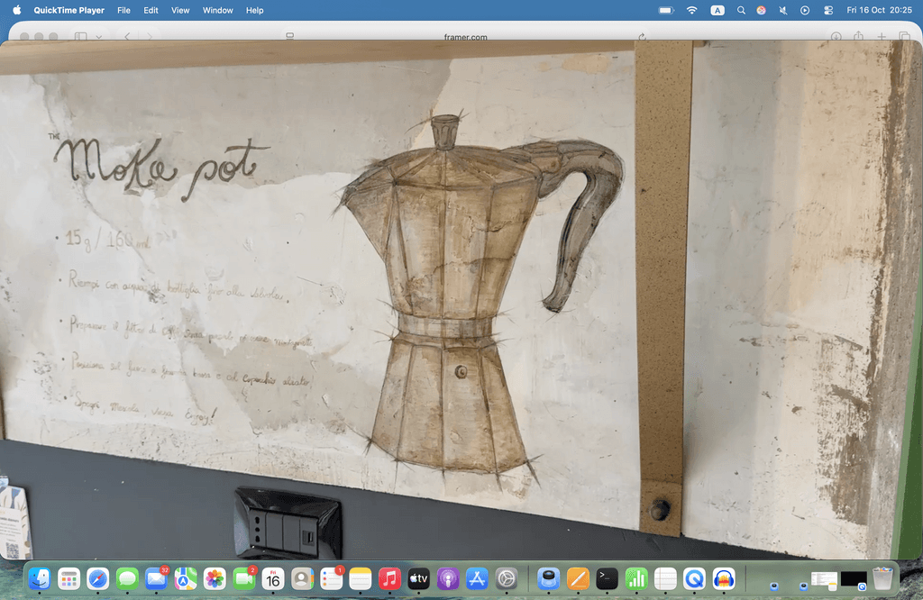Open FaceTime in the Dock
The image size is (923, 600).
[244, 578]
